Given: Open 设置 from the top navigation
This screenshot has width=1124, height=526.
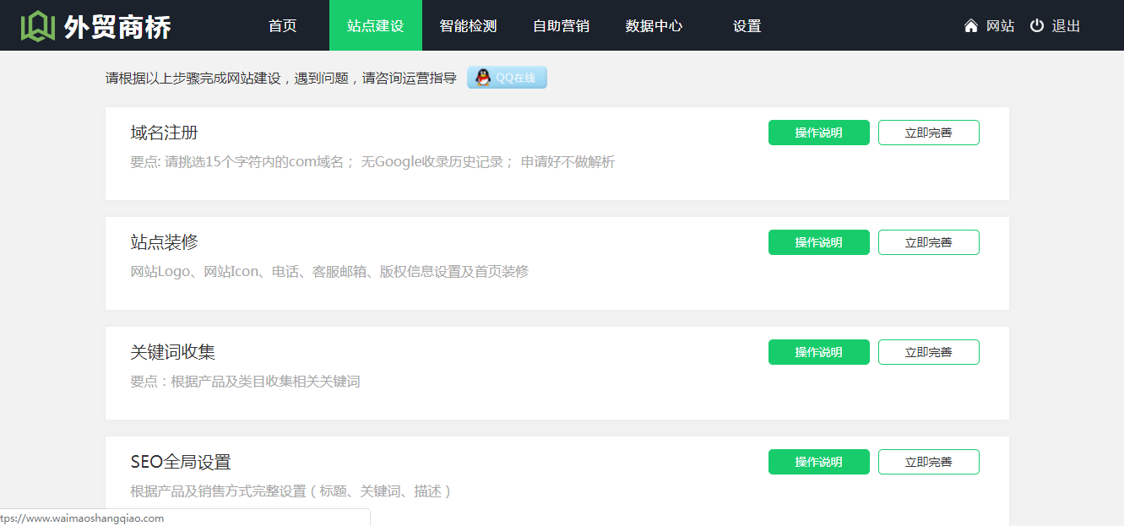Looking at the screenshot, I should [747, 26].
